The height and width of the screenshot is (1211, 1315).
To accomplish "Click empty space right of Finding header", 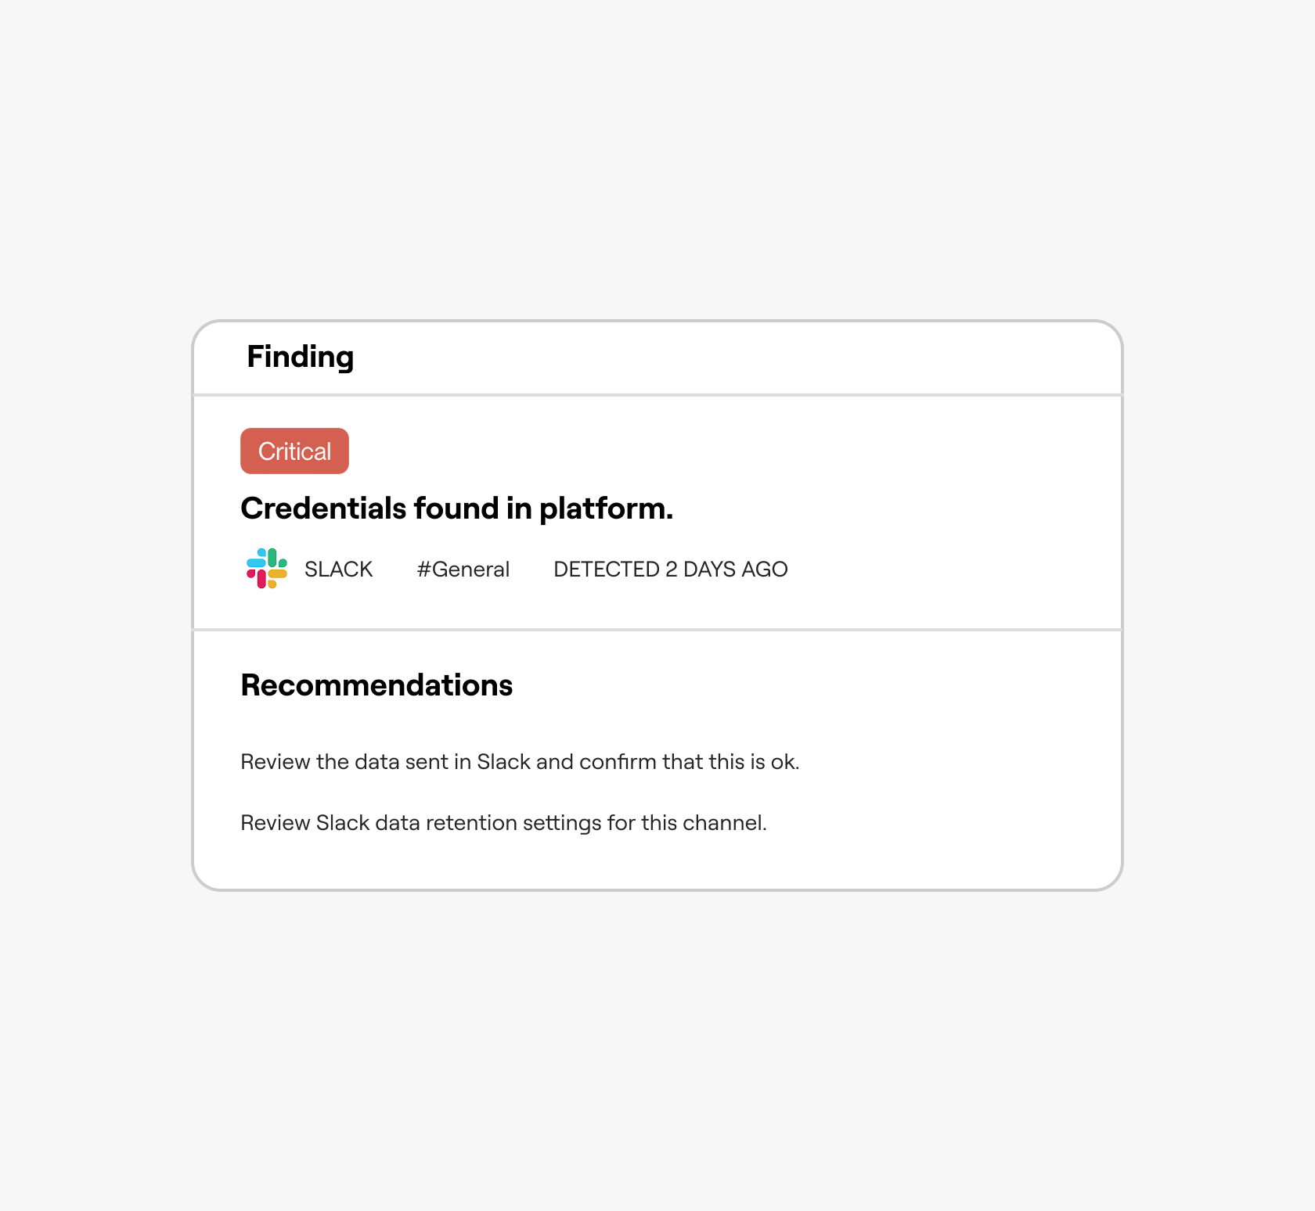I will (736, 358).
